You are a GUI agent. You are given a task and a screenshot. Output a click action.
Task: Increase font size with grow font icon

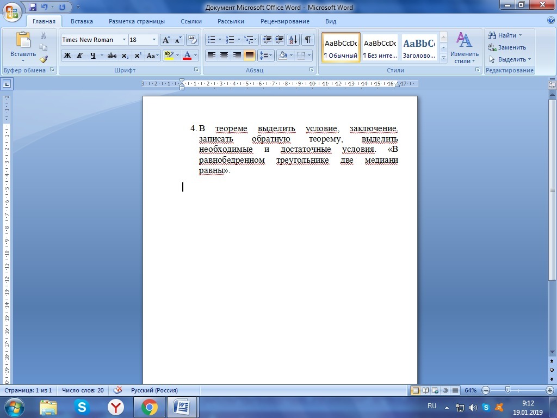[x=166, y=40]
